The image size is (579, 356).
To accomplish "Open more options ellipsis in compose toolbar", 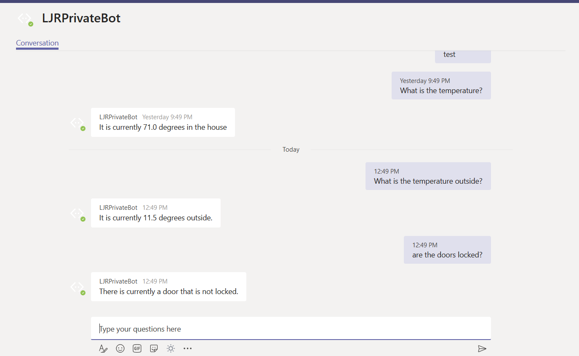I will [188, 348].
